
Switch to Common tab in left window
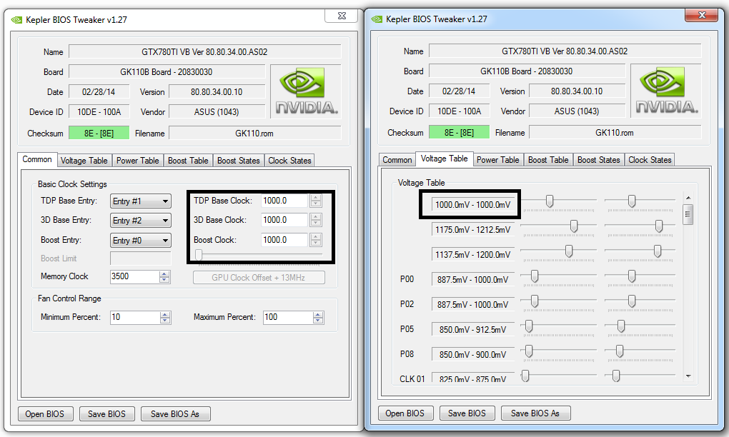(x=37, y=159)
